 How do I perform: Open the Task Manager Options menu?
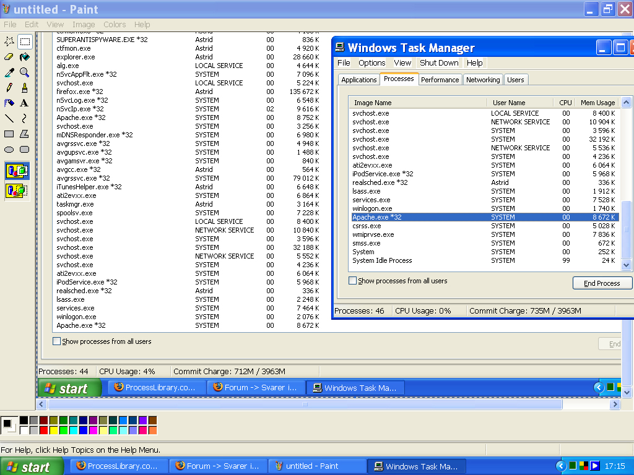coord(371,63)
